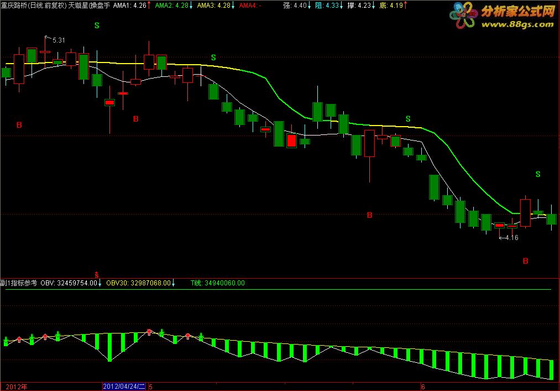560x391 pixels.
Task: Click the small red S above 副1指标参考 panel
Action: coord(96,274)
